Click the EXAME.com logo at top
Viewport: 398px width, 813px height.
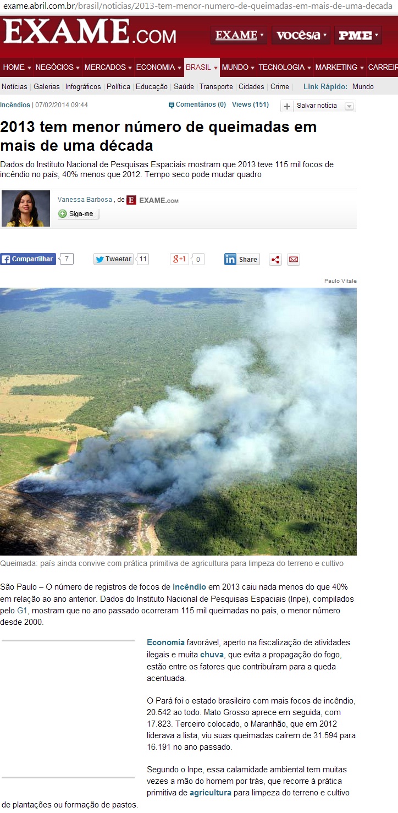pos(89,32)
